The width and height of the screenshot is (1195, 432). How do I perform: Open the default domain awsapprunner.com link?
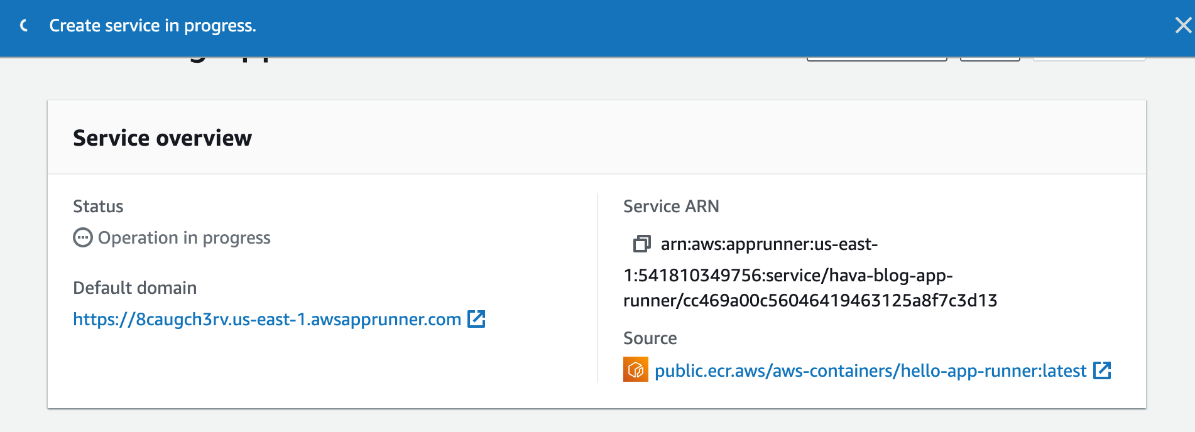267,319
